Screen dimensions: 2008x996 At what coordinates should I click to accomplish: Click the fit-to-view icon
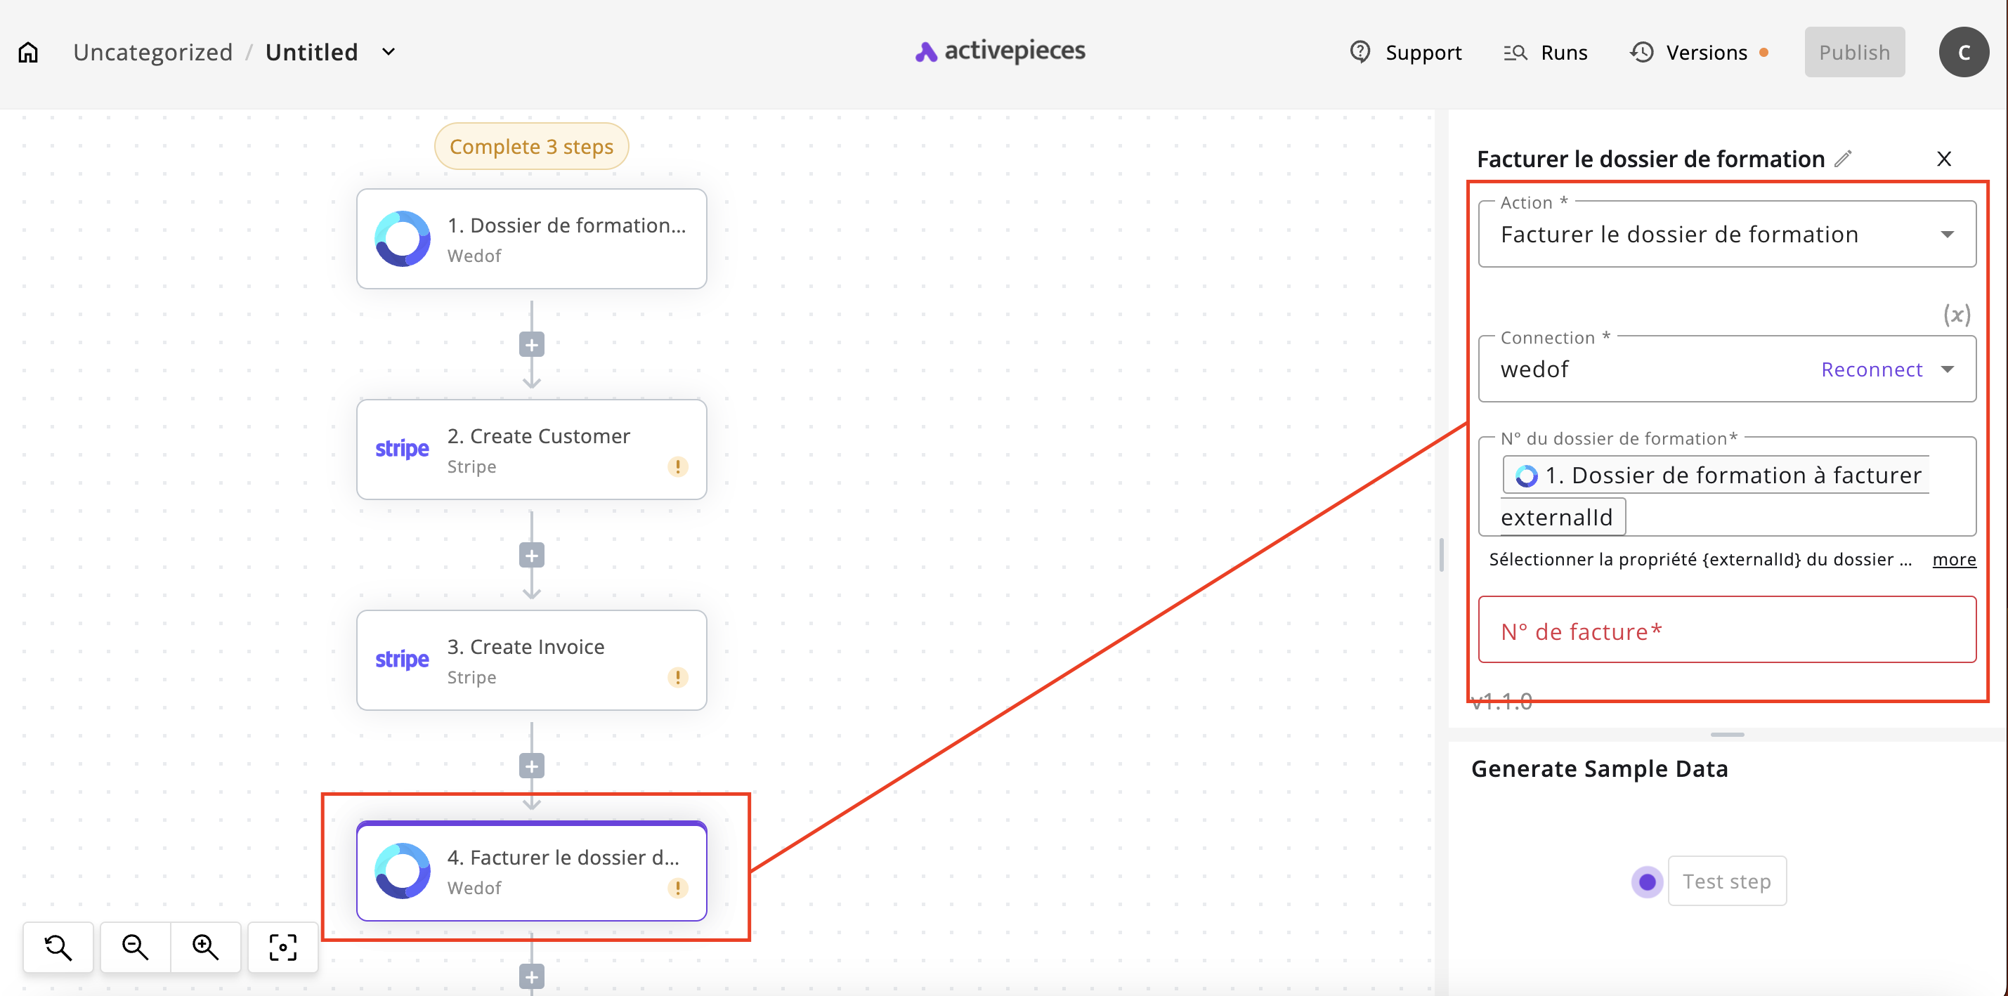(x=282, y=946)
